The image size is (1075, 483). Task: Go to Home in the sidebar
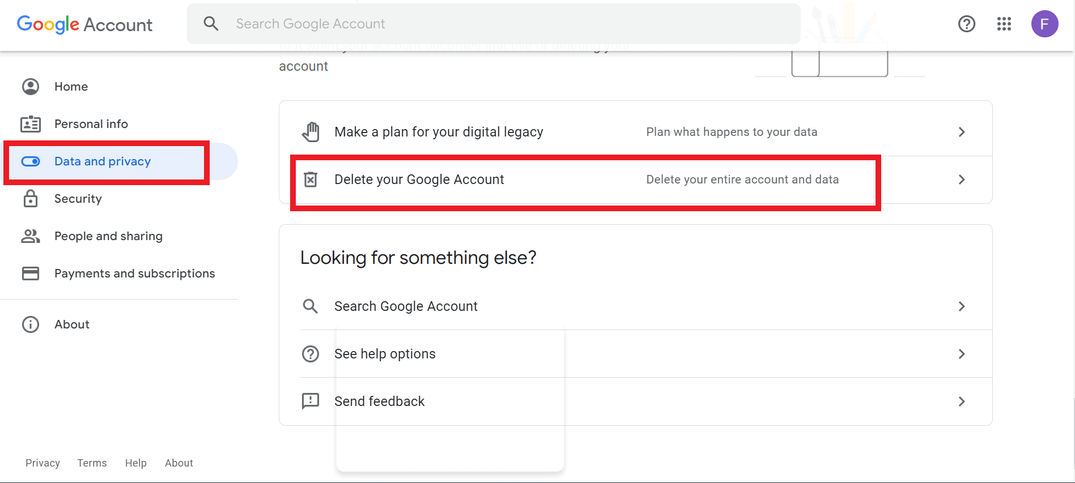71,87
